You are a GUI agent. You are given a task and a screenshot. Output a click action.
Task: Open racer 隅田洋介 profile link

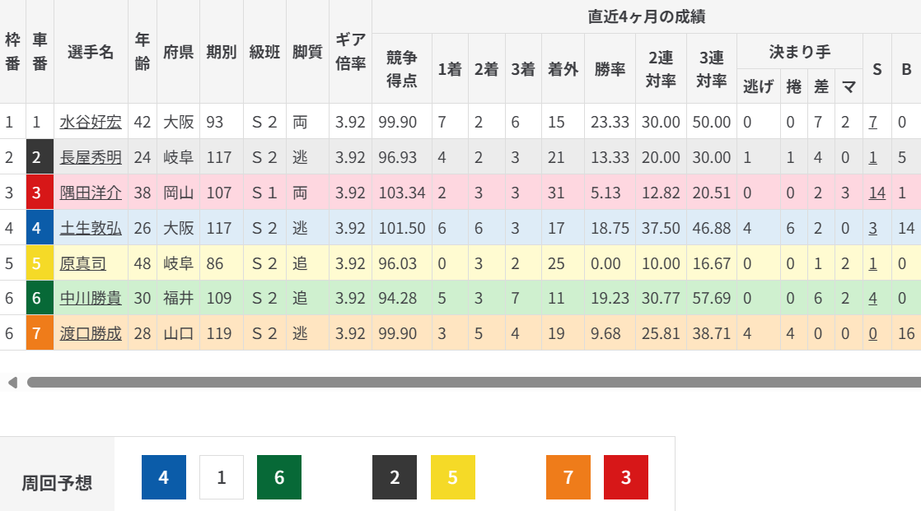point(91,193)
